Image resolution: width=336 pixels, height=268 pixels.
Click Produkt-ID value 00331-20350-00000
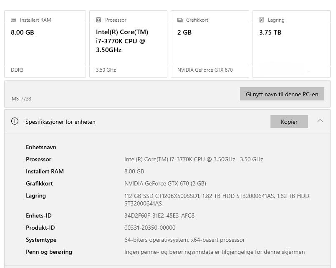click(150, 228)
